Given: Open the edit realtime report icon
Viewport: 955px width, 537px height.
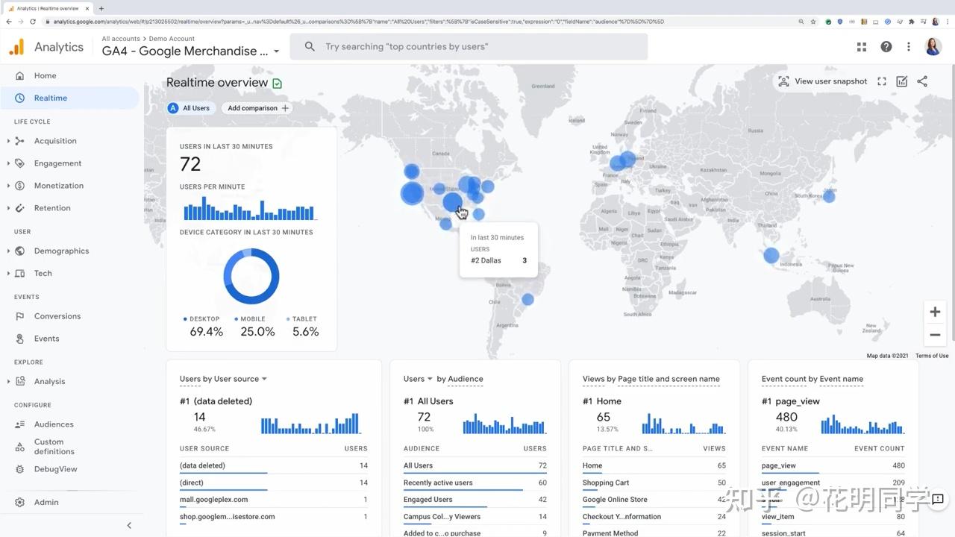Looking at the screenshot, I should [x=901, y=81].
